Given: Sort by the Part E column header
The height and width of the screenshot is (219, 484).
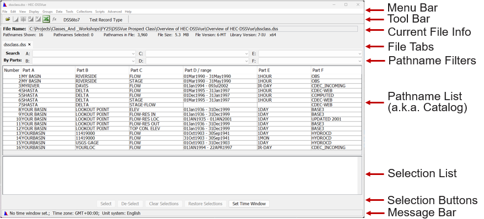Looking at the screenshot, I should tap(284, 70).
